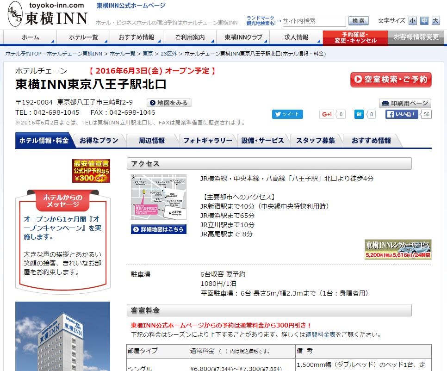447x371 pixels.
Task: Click the TEL：042-698-1045 text
Action: (x=47, y=112)
